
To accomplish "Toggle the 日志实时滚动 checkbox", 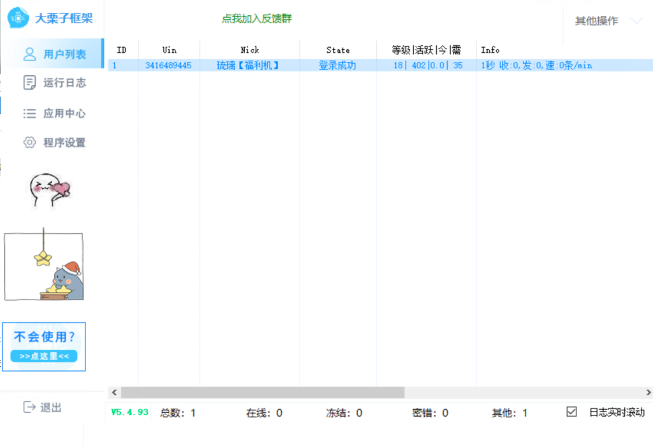I will tap(571, 412).
